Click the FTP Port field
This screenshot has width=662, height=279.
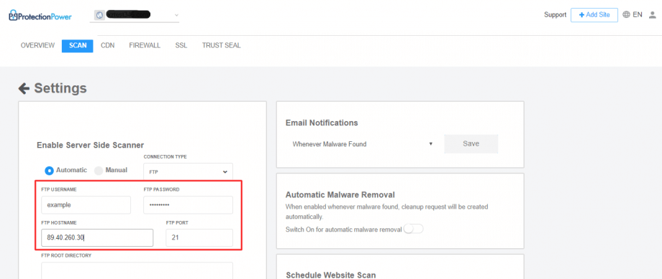click(x=199, y=238)
